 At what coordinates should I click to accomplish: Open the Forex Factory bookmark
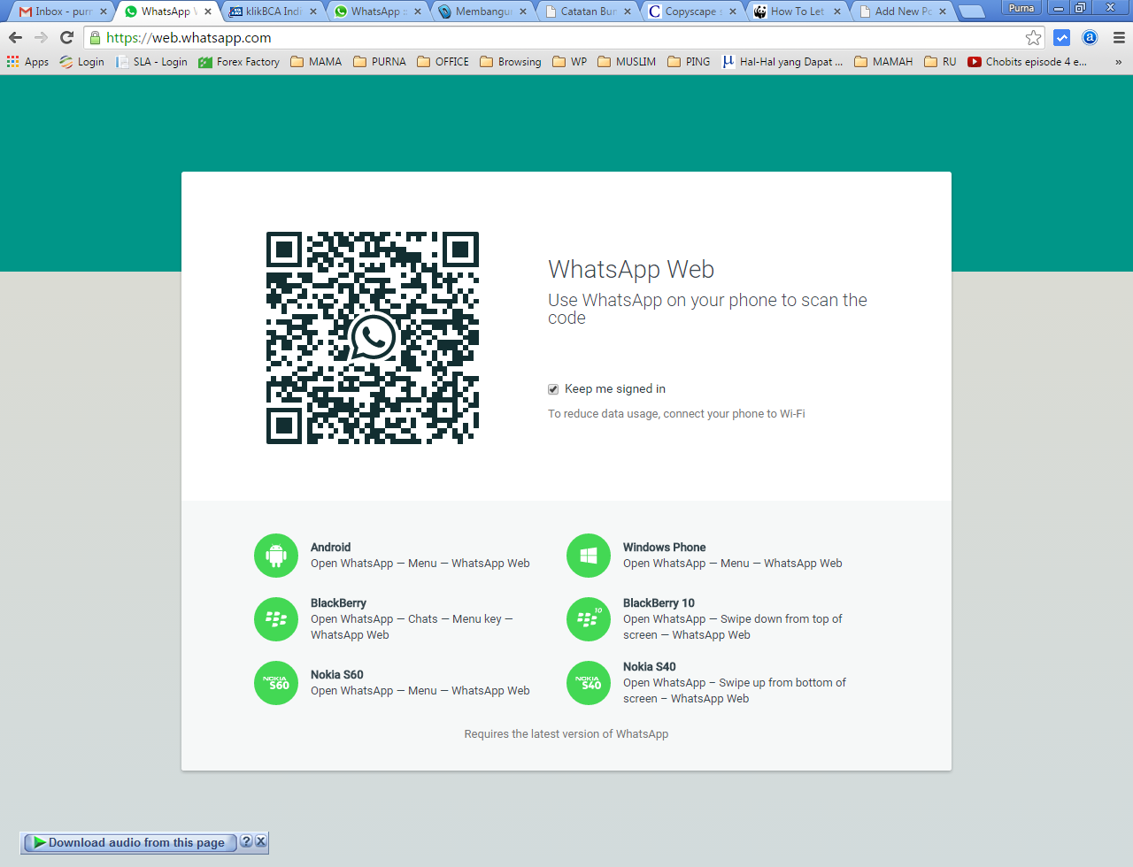(x=239, y=62)
